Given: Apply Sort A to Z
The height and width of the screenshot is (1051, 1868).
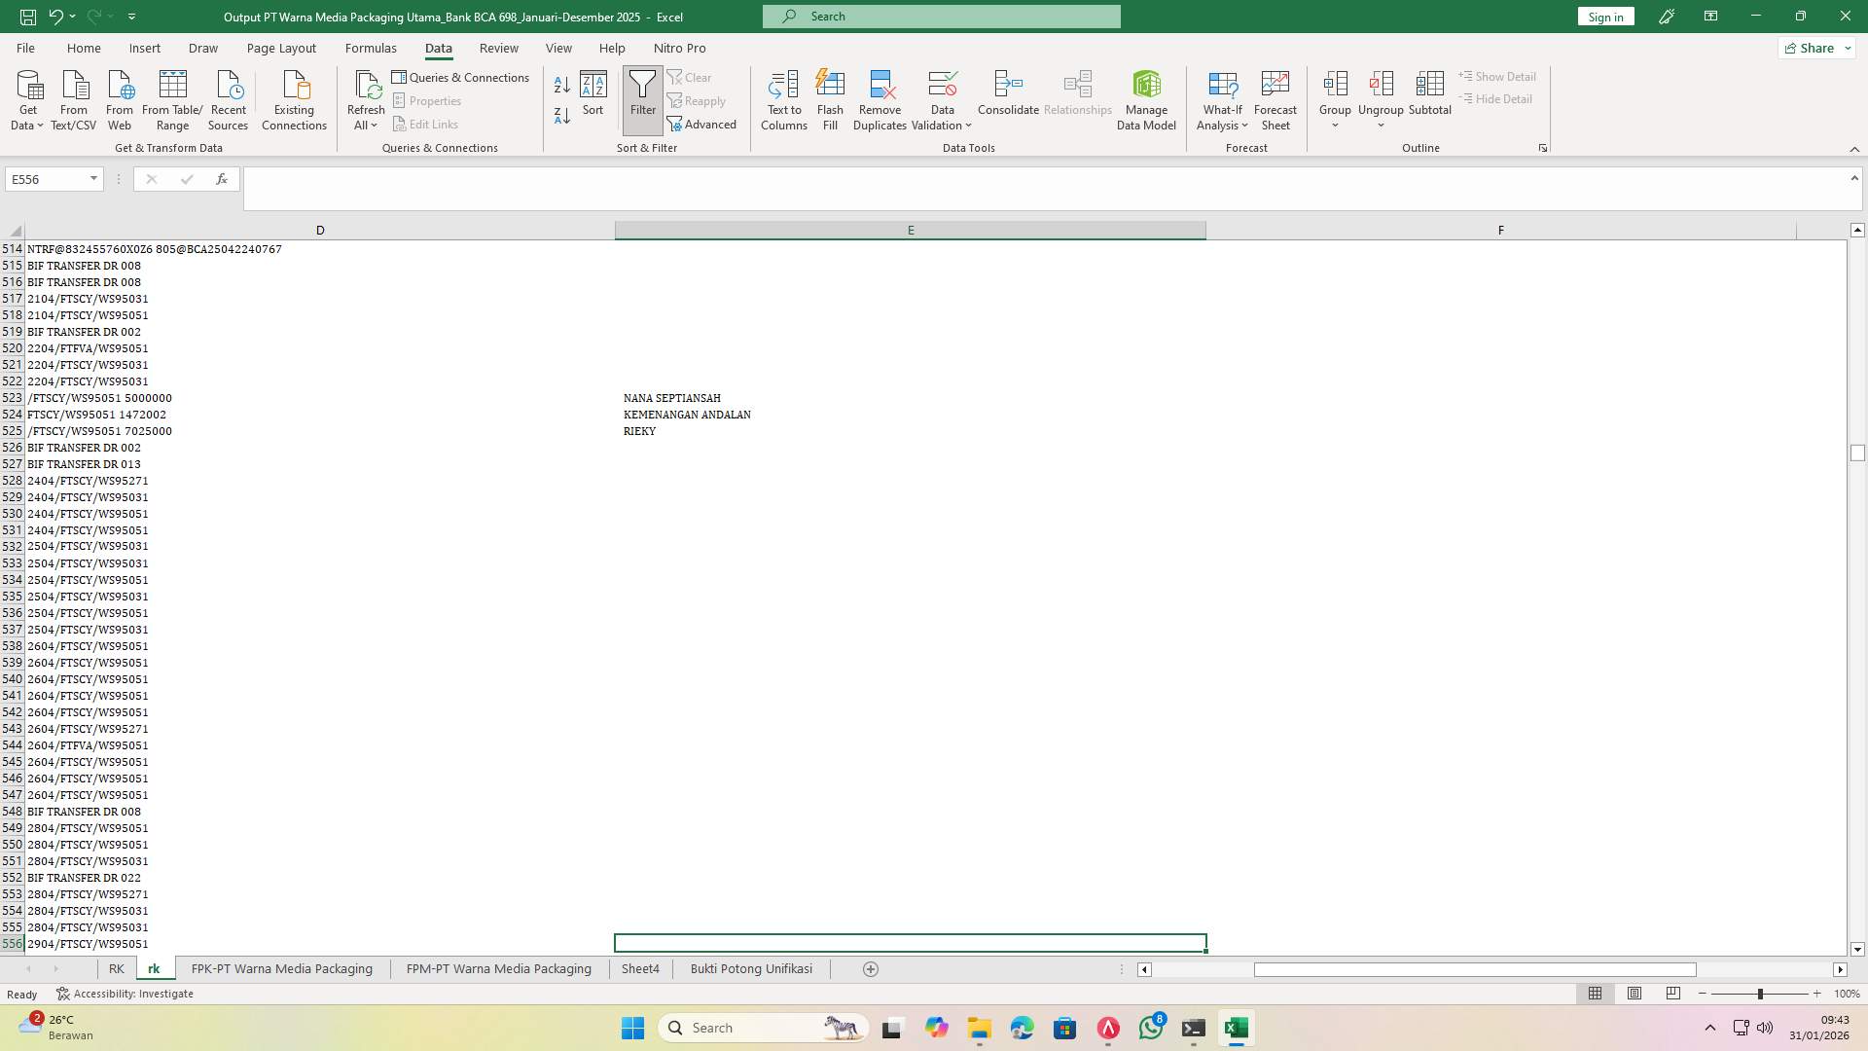Looking at the screenshot, I should pos(561,85).
